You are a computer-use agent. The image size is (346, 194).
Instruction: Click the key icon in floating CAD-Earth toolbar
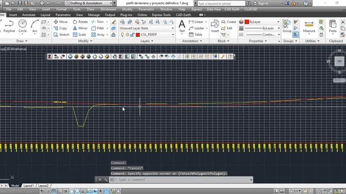click(x=223, y=57)
